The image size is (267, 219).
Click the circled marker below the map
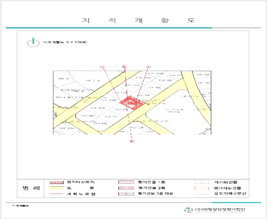coord(132,141)
